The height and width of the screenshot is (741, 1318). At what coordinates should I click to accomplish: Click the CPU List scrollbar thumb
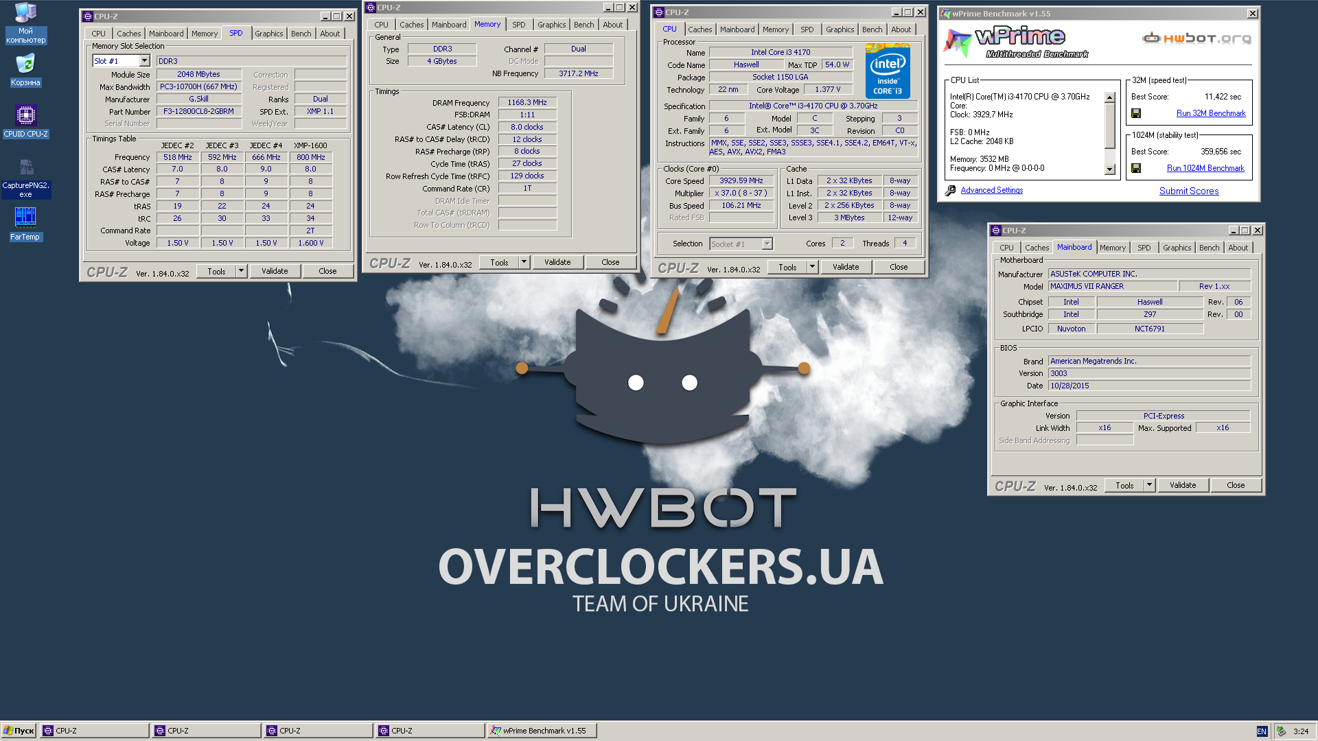point(1109,126)
